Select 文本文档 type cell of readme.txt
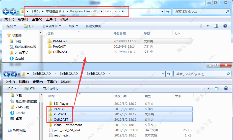The height and width of the screenshot is (140, 233). click(151, 135)
